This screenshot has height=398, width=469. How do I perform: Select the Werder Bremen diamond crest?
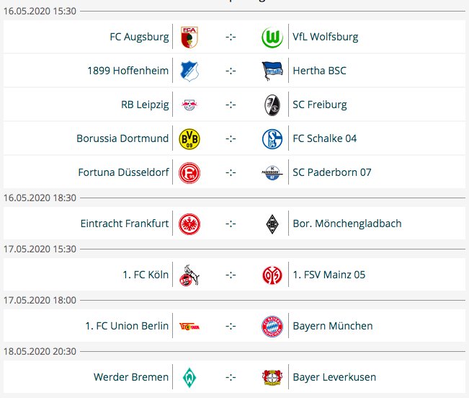click(189, 377)
